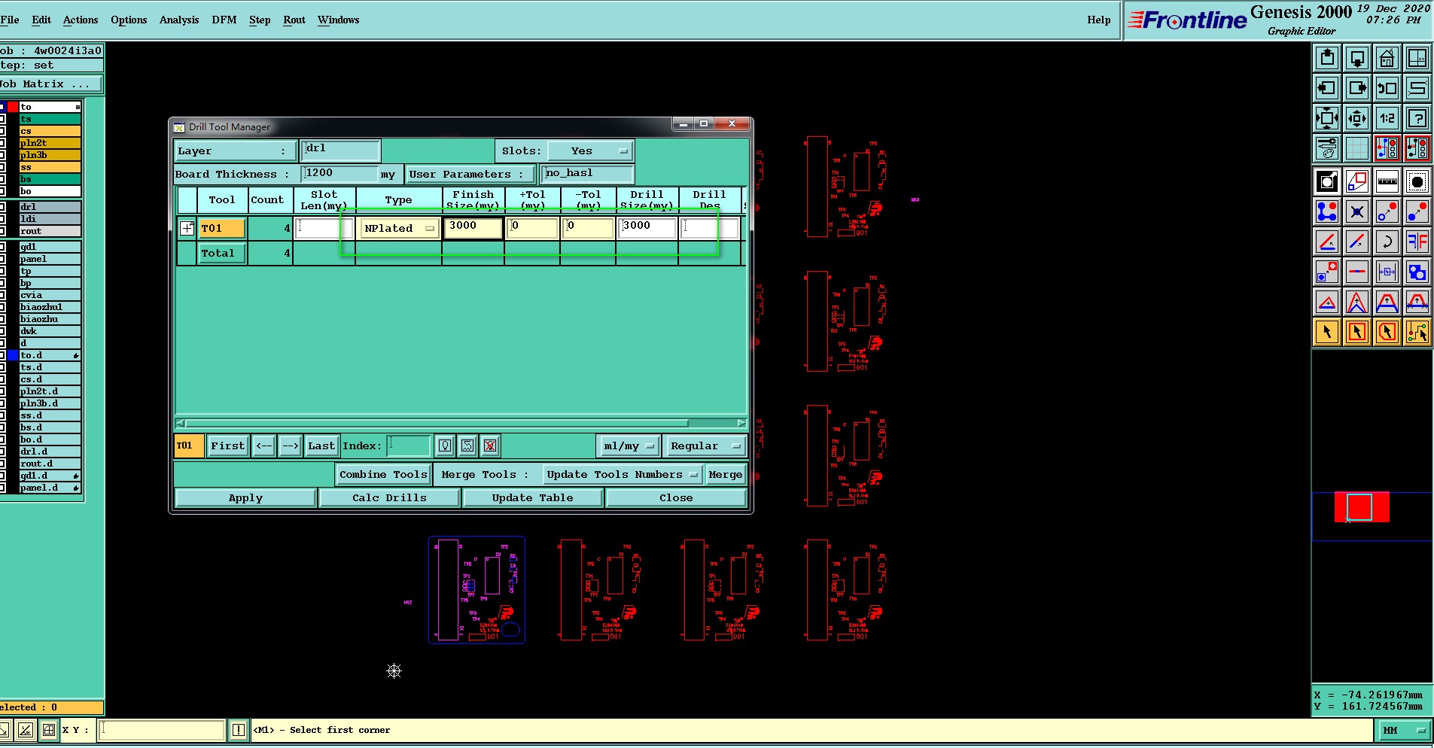Click the pan right icon
The height and width of the screenshot is (748, 1434).
(x=1356, y=88)
